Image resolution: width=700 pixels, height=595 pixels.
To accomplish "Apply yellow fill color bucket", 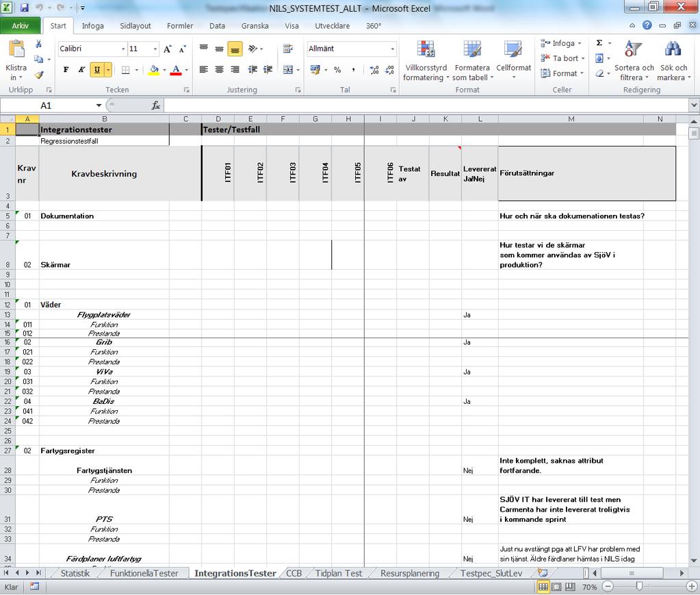I will point(154,70).
